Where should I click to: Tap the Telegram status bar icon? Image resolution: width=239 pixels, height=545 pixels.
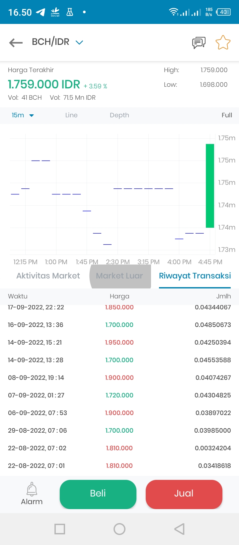click(x=40, y=12)
